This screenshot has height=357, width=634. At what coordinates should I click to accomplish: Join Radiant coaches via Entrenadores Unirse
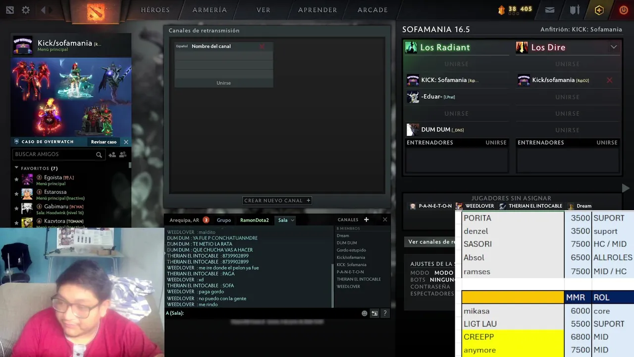(x=496, y=143)
